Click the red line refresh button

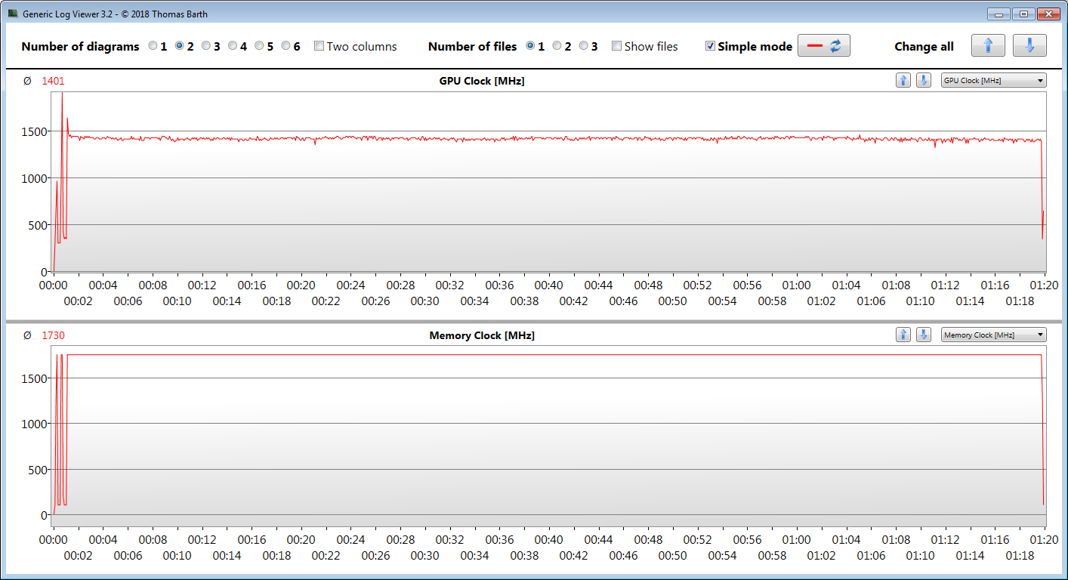pos(824,46)
